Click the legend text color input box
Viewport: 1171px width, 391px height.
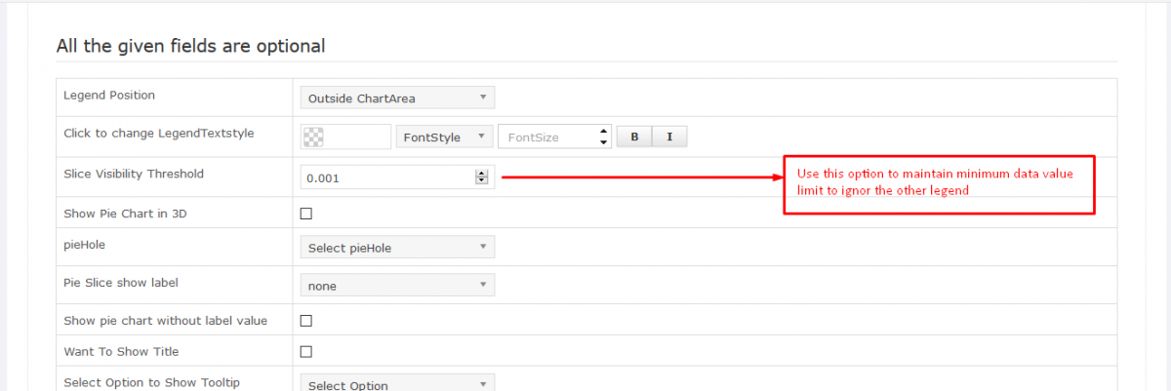click(357, 137)
